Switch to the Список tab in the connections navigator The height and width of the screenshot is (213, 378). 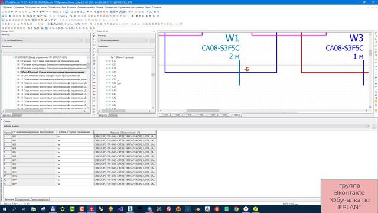[113, 115]
